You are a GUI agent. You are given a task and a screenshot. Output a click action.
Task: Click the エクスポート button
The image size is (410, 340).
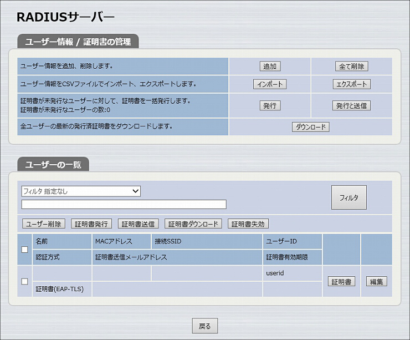[x=351, y=84]
